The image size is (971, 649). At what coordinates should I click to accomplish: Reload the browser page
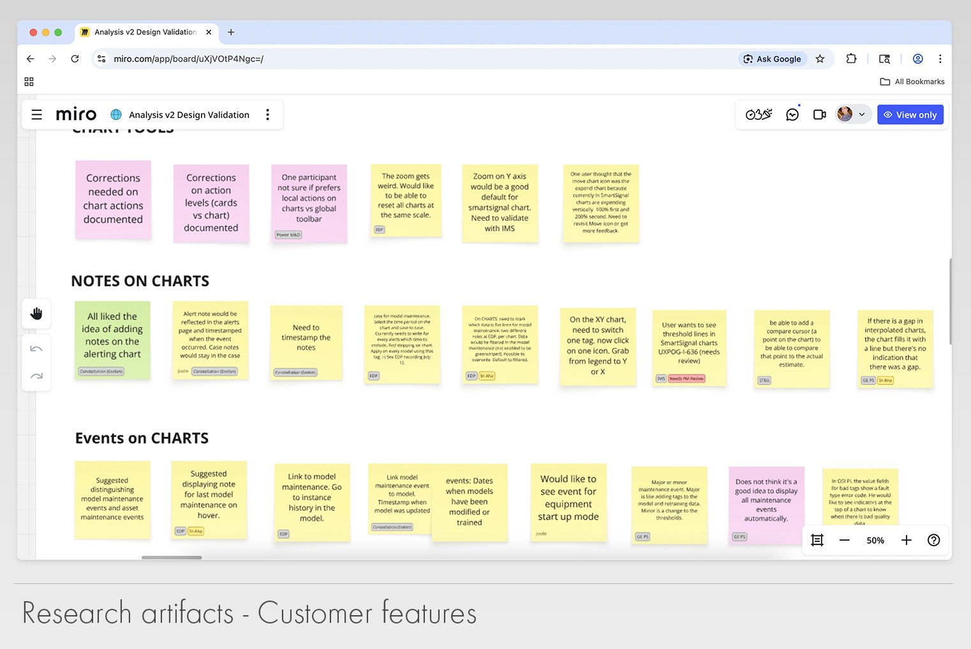(x=75, y=59)
